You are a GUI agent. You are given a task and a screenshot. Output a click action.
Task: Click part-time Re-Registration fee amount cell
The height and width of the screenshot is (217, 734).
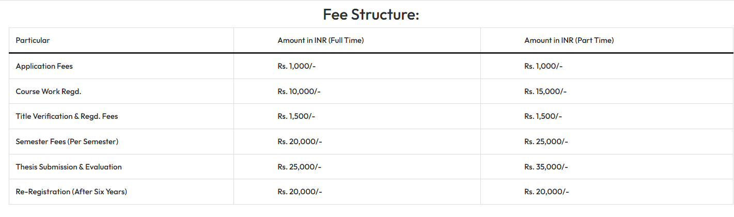pyautogui.click(x=546, y=192)
